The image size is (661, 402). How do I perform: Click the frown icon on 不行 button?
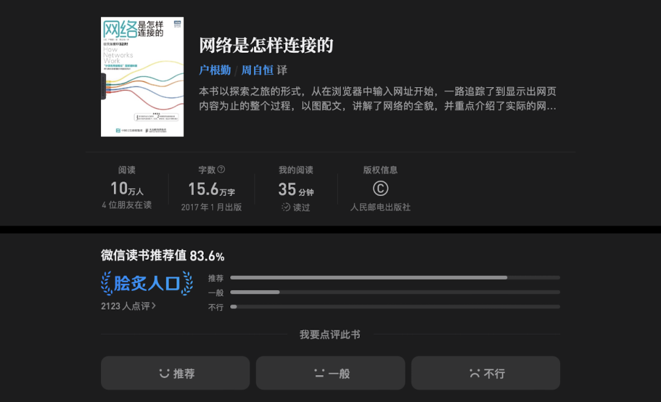(x=474, y=373)
